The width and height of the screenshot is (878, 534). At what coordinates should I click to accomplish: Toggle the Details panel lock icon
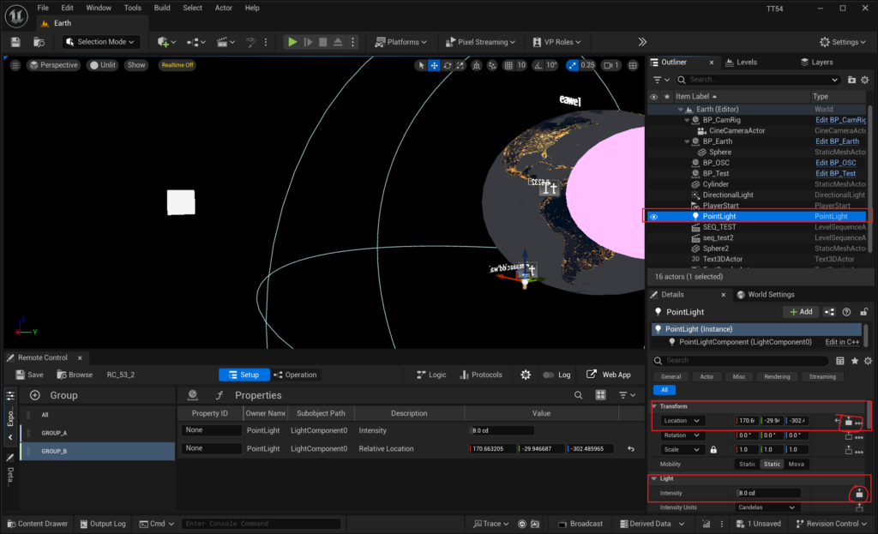(864, 312)
